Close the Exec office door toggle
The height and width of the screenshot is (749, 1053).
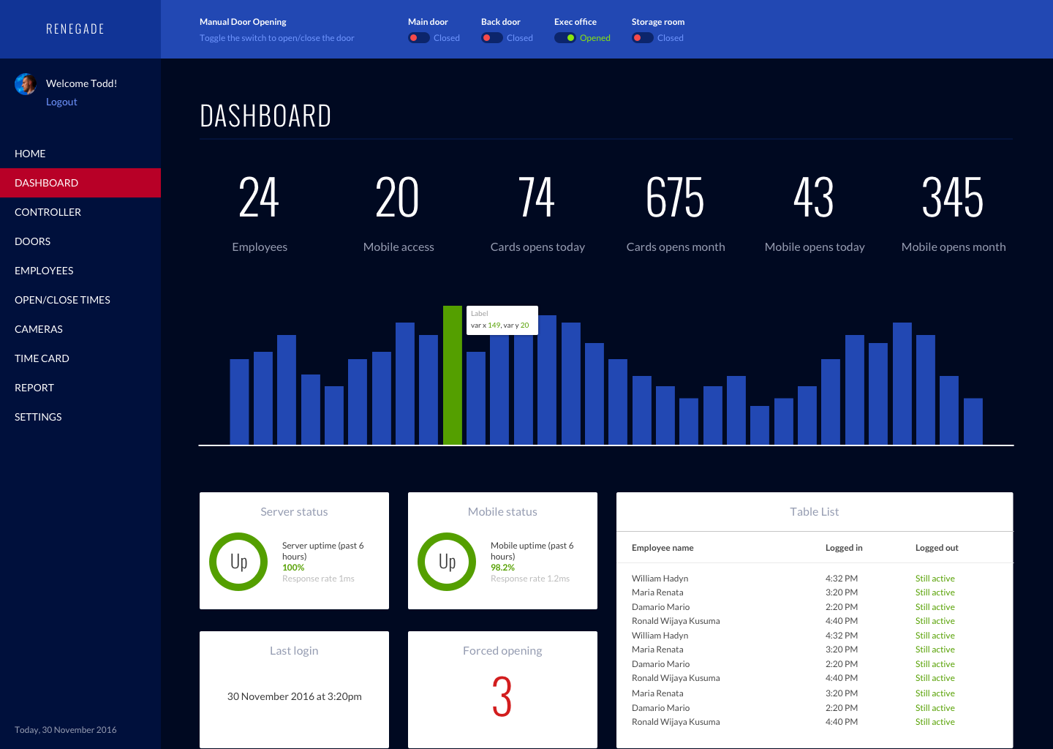pyautogui.click(x=564, y=37)
